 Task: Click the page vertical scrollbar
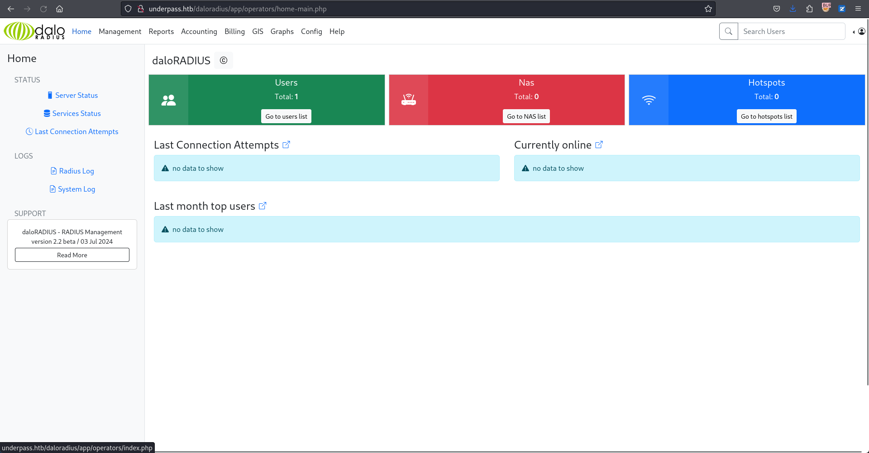point(867,202)
